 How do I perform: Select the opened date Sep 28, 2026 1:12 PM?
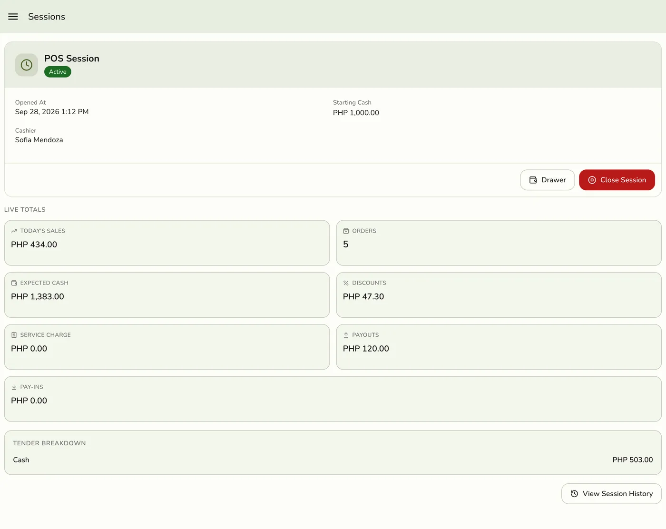pos(52,112)
